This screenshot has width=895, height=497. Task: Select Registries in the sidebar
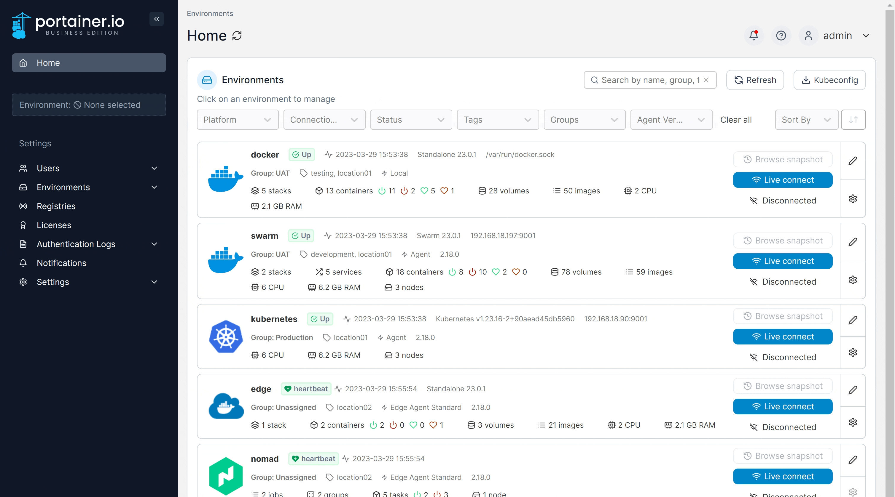pos(56,206)
